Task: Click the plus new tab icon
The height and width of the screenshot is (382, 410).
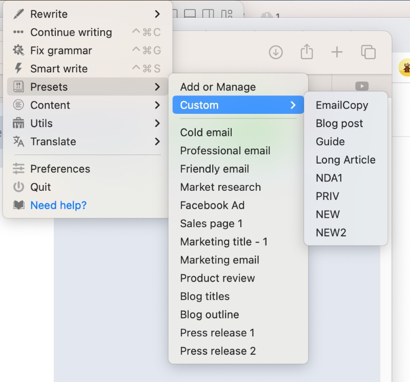Action: point(337,52)
